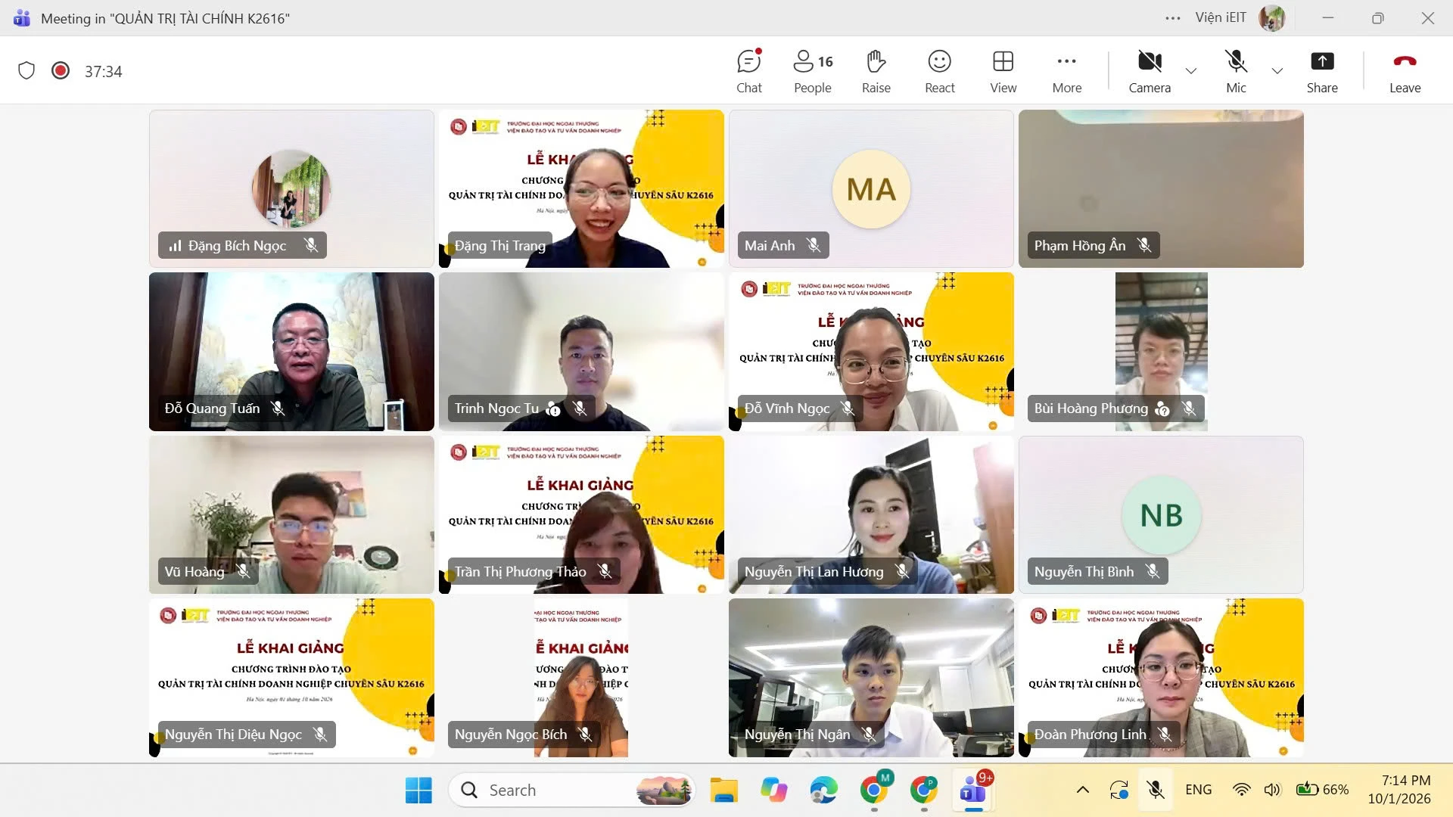Select Mai Anh's MA avatar tile

pos(871,188)
